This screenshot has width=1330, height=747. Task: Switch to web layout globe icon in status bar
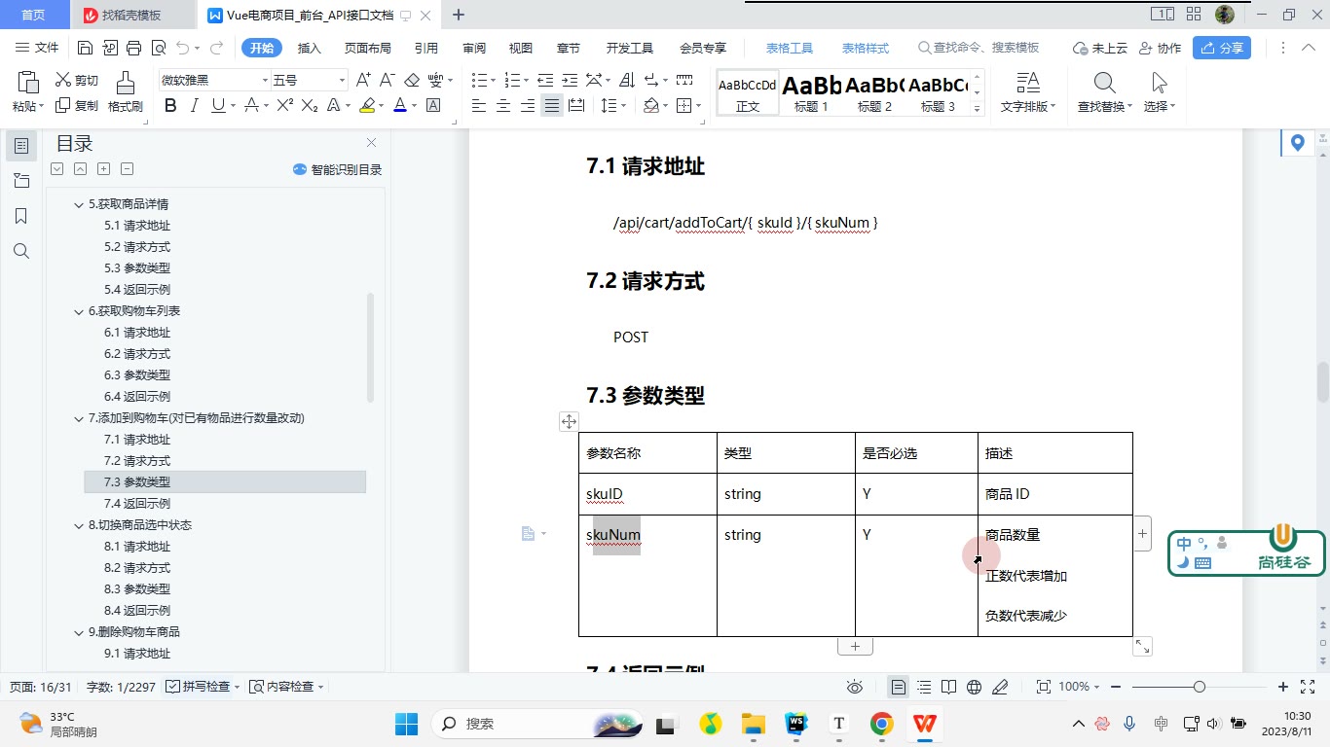(x=974, y=687)
